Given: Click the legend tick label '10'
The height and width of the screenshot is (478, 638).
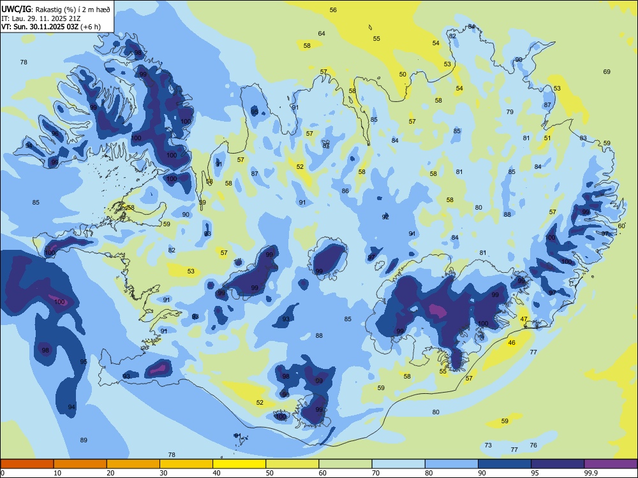Looking at the screenshot, I should coord(57,473).
